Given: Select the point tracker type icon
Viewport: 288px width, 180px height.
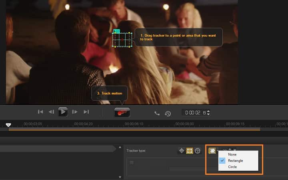Looking at the screenshot, I should coord(182,151).
